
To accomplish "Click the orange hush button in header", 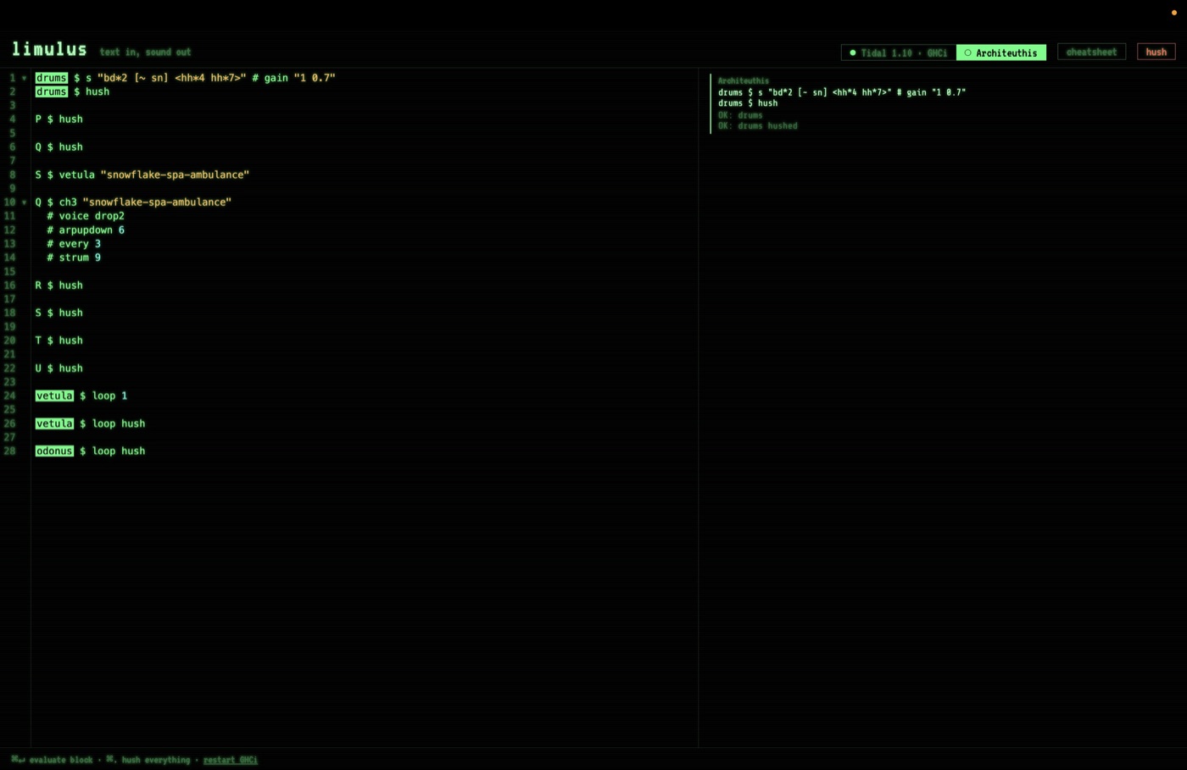I will 1156,52.
